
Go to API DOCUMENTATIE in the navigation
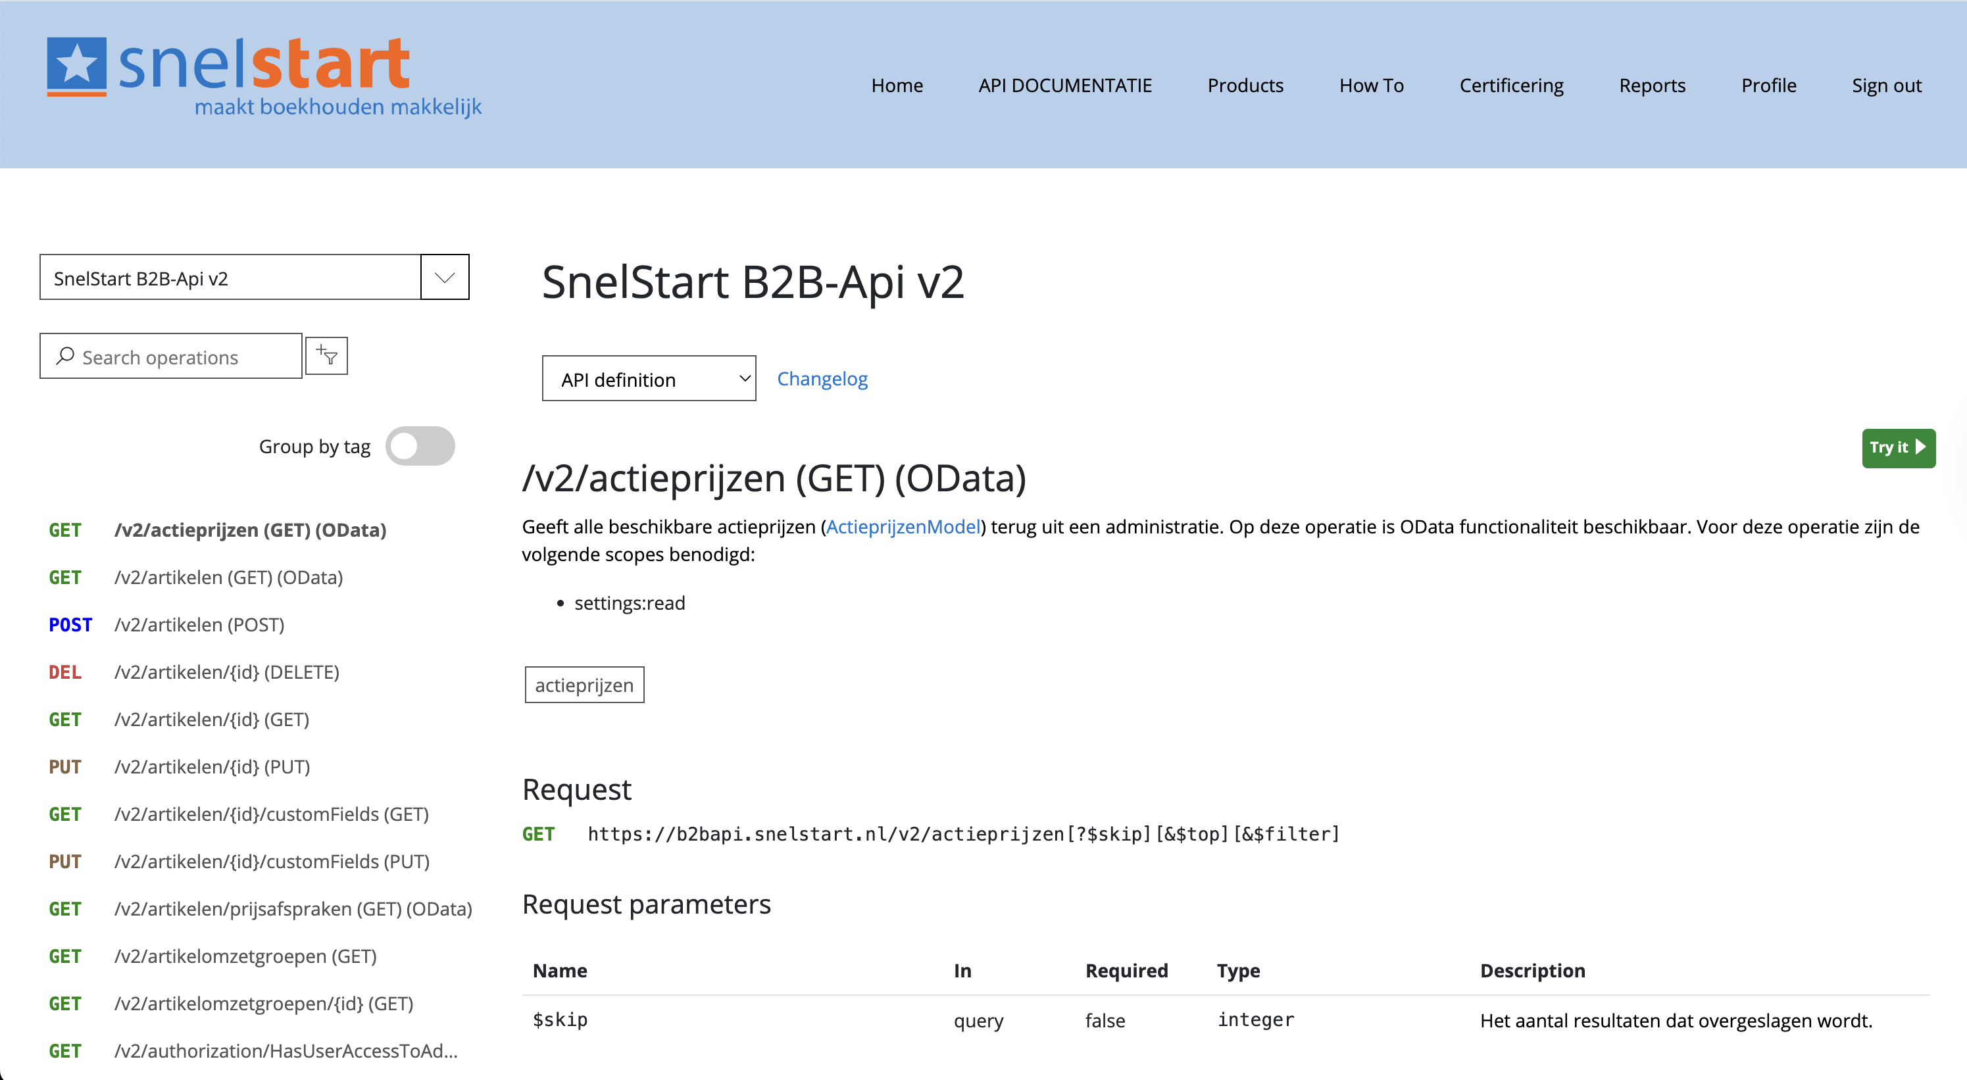(x=1065, y=85)
